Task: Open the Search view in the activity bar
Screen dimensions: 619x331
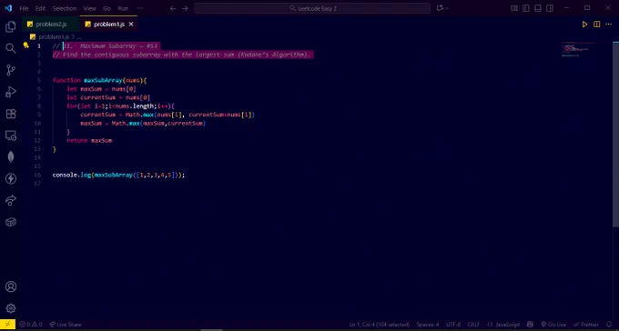Action: click(x=11, y=48)
